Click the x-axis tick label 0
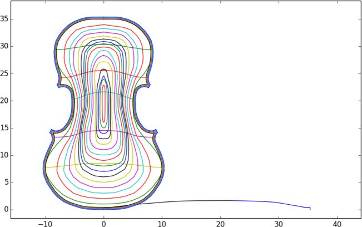 (x=103, y=223)
